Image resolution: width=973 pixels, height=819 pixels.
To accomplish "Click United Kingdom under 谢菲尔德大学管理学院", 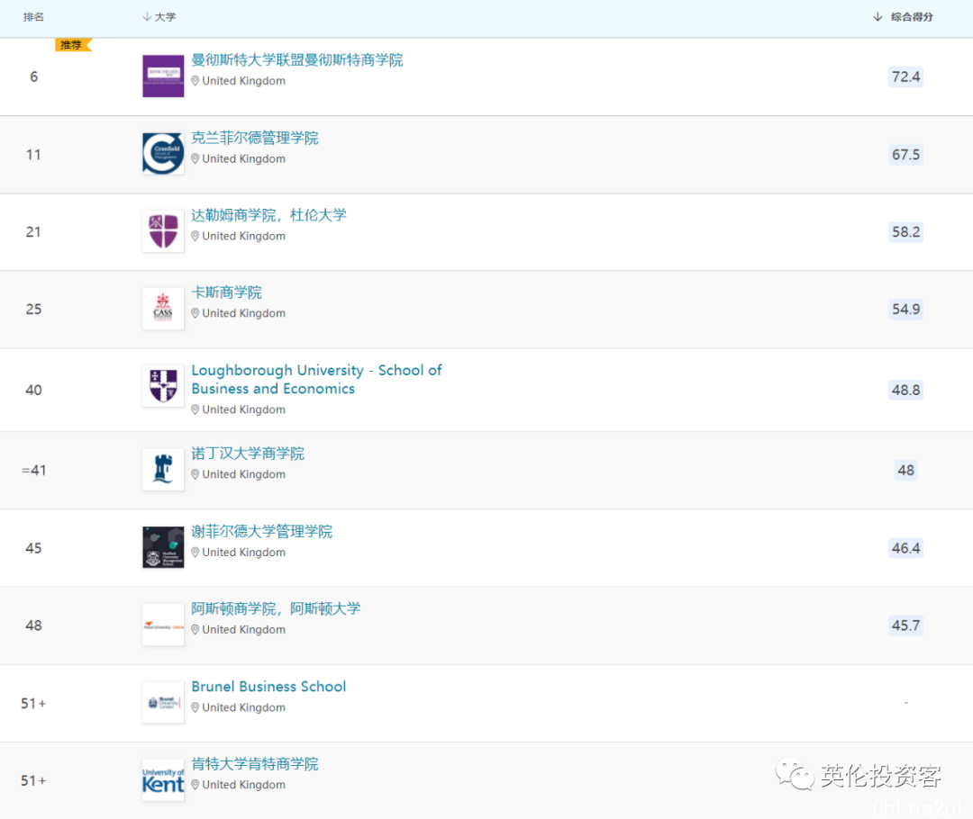I will 244,553.
